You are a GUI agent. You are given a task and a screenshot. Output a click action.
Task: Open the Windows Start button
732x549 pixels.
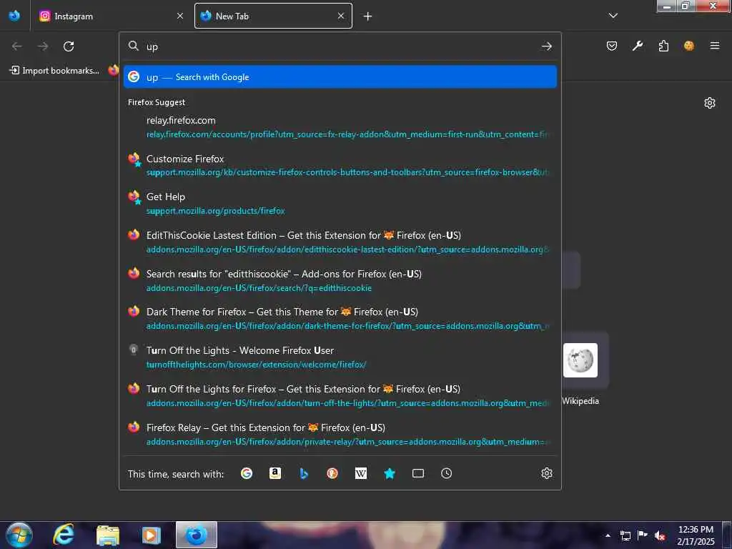[x=19, y=535]
